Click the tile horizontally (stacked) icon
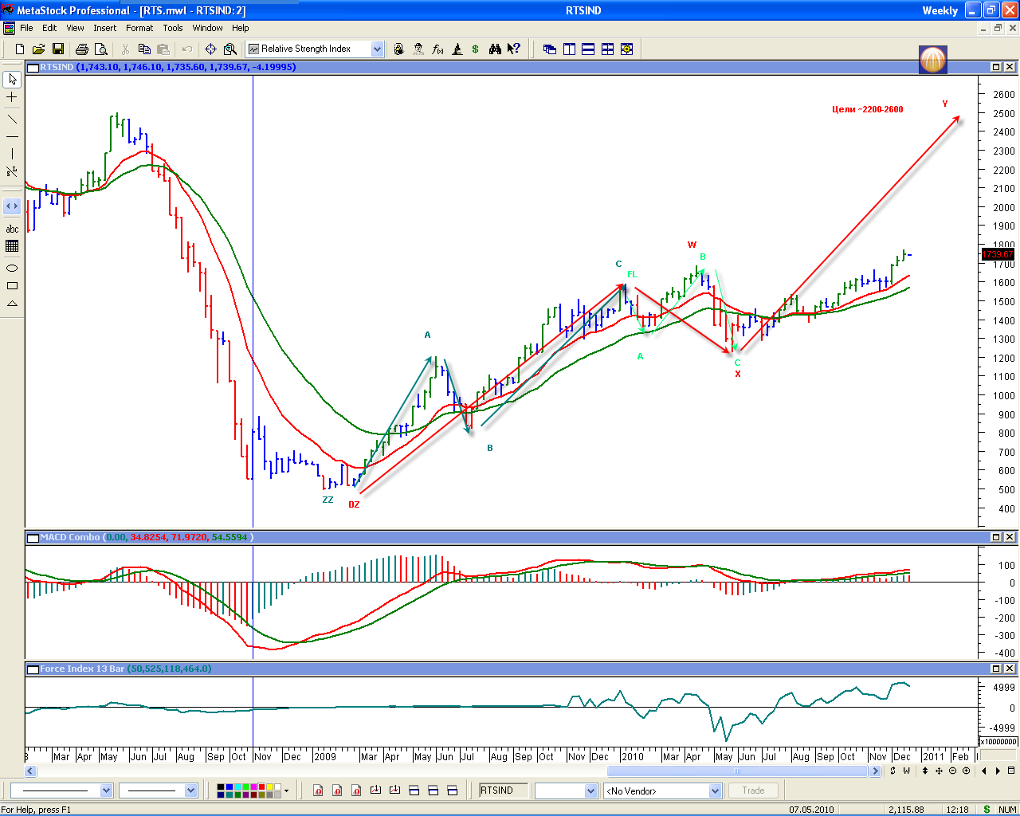Viewport: 1020px width, 816px height. point(588,49)
